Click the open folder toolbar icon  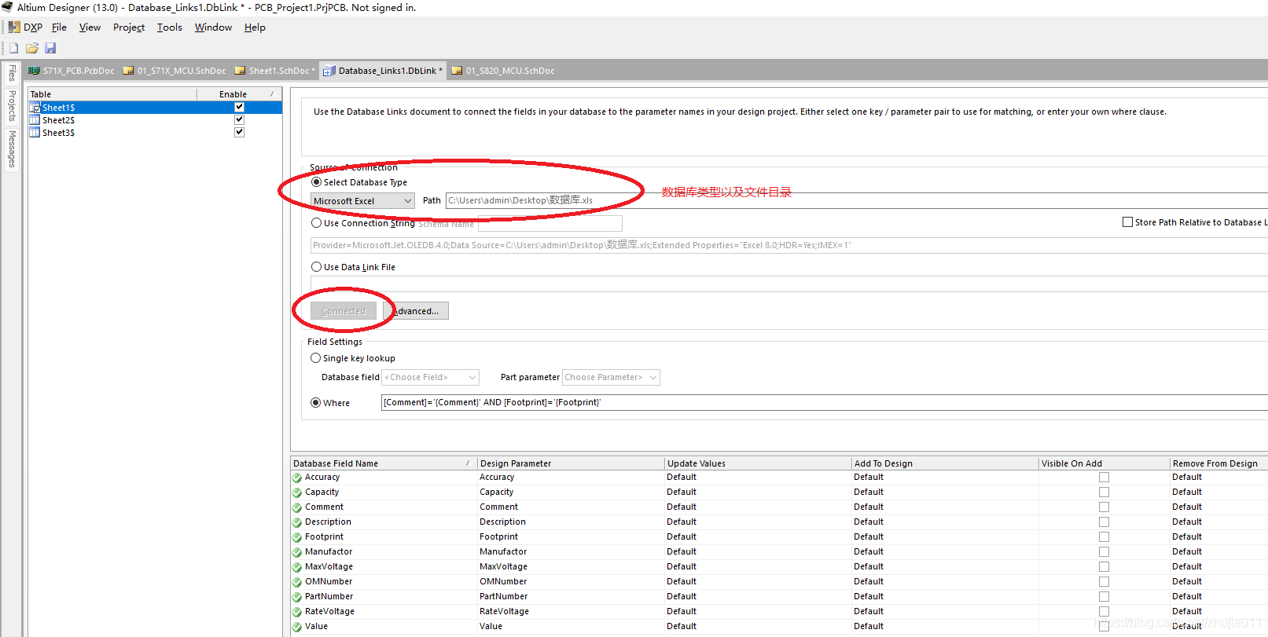pyautogui.click(x=32, y=48)
